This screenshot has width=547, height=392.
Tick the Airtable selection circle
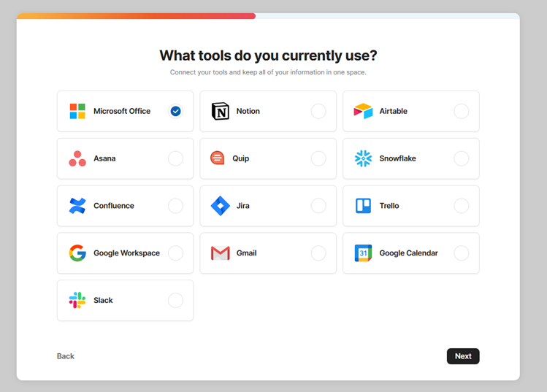[461, 111]
